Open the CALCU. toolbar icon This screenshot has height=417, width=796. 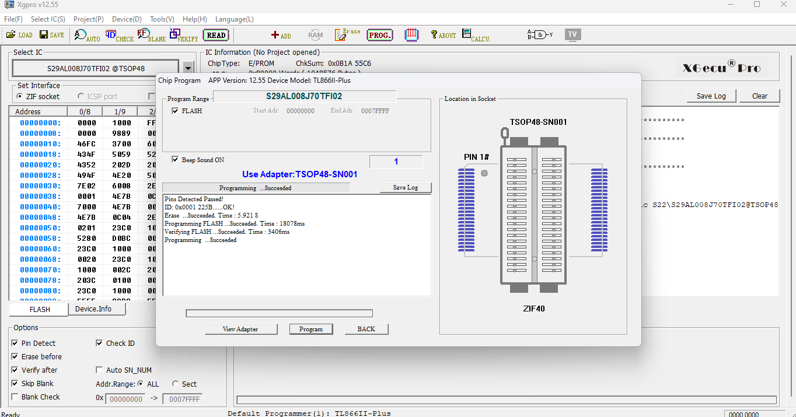pos(477,34)
